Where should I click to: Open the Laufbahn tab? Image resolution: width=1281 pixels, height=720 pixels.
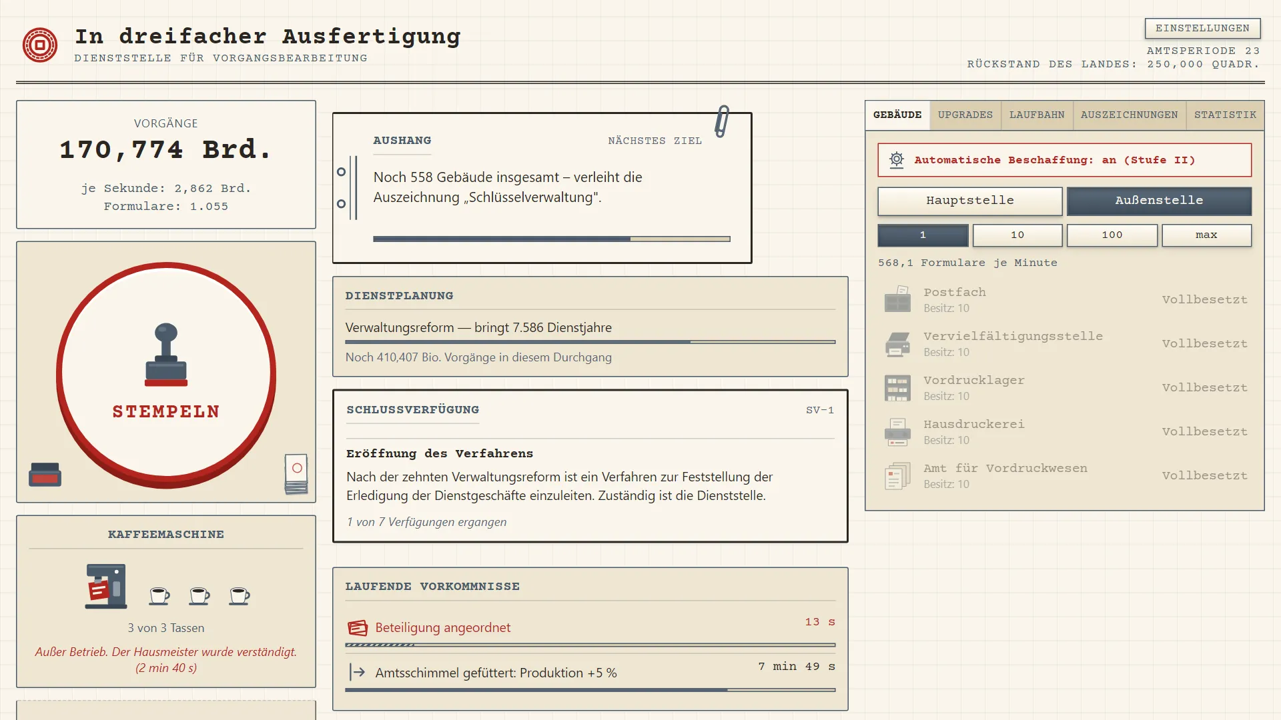1037,115
